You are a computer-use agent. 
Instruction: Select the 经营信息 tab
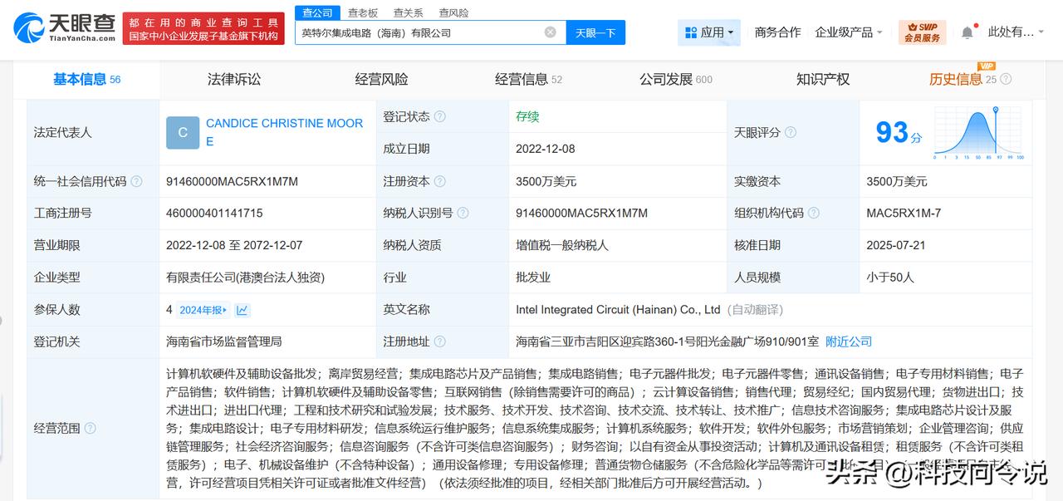coord(528,80)
